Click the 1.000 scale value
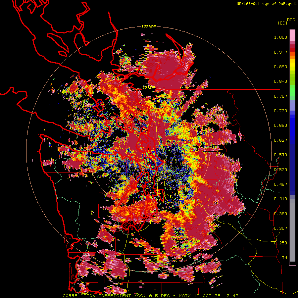This screenshot has height=298, width=298. [x=280, y=37]
